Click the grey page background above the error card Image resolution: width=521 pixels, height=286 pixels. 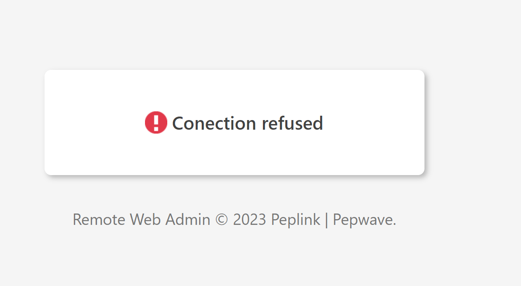point(234,35)
